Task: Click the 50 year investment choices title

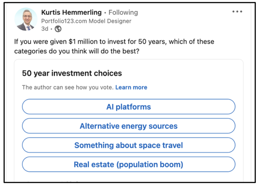Action: click(72, 73)
